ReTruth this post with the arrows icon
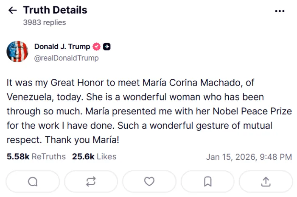Image resolution: width=297 pixels, height=197 pixels. (91, 182)
